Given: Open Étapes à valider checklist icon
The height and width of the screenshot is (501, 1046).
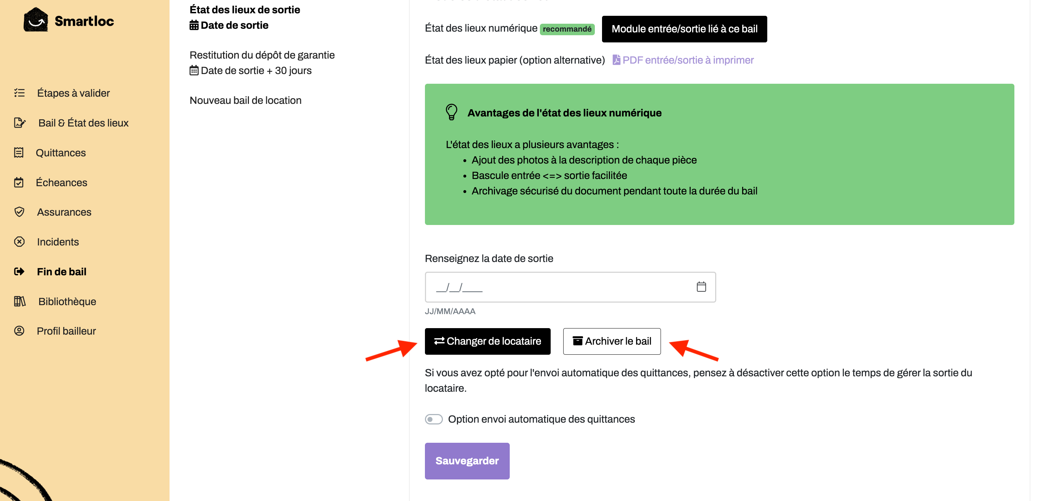Looking at the screenshot, I should 19,93.
